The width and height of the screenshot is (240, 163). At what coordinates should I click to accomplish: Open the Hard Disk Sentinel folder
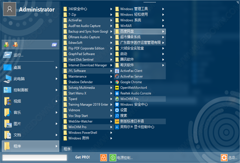(88, 60)
